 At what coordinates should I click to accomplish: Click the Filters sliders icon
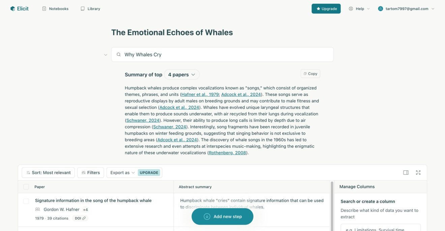[84, 172]
